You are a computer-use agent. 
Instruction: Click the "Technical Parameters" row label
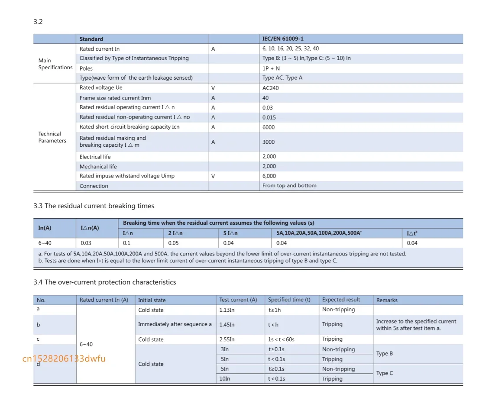click(x=52, y=137)
